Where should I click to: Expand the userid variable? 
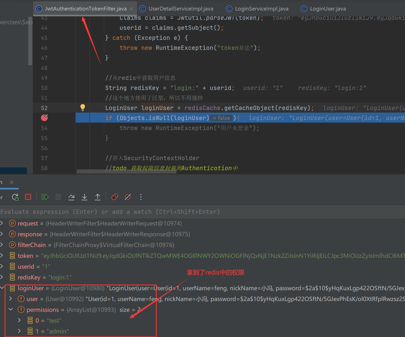(2, 266)
